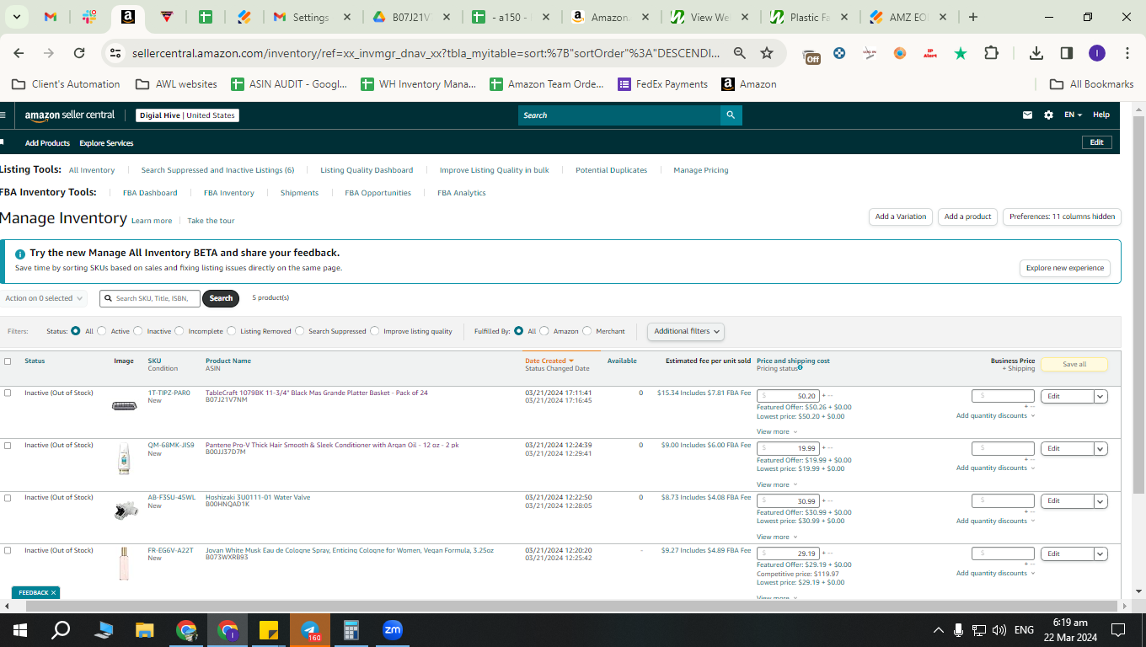
Task: Open Zoom from the taskbar
Action: point(393,630)
